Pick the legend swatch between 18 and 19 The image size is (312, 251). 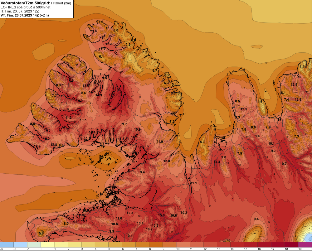pyautogui.click(x=291, y=245)
